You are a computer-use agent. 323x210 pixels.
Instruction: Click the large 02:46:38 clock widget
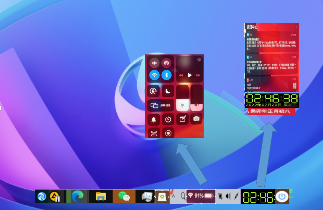pos(272,98)
